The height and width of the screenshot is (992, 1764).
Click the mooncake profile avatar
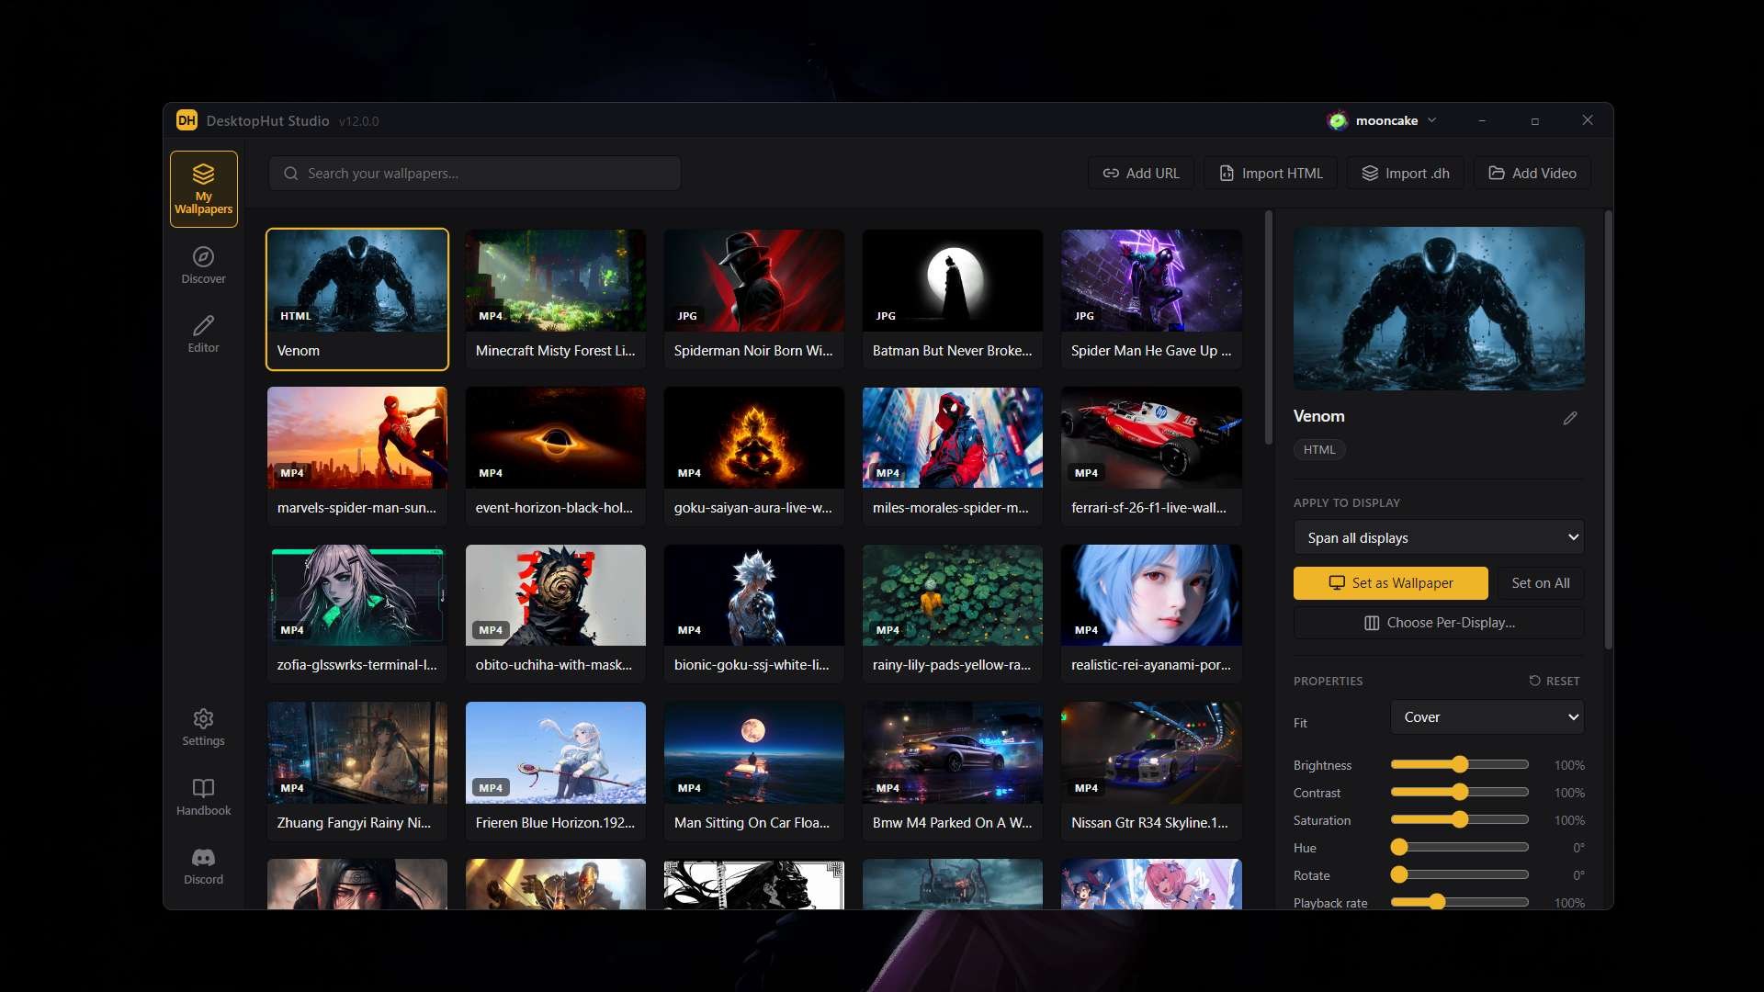click(1338, 120)
